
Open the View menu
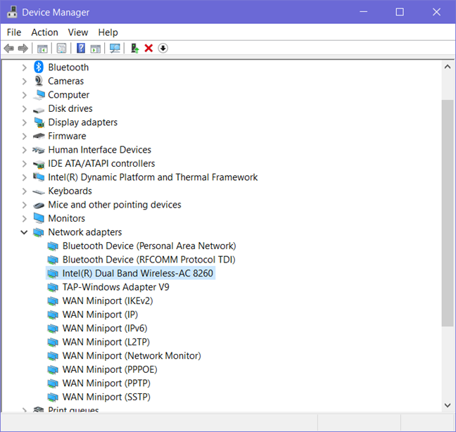[78, 32]
